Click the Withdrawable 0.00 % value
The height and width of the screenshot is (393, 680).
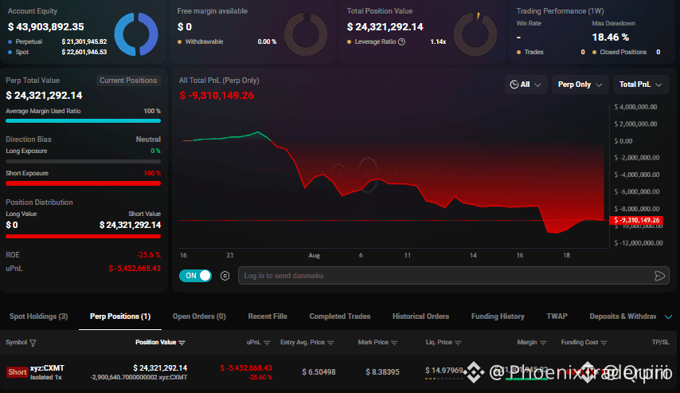267,41
